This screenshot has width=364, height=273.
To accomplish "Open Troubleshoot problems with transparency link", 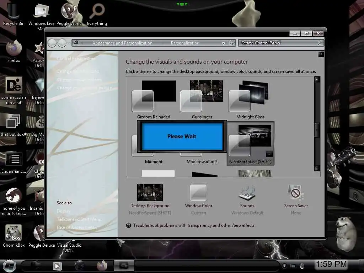I will coord(194,225).
